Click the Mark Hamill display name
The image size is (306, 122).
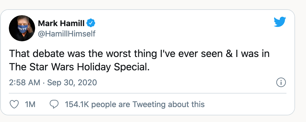click(x=61, y=24)
